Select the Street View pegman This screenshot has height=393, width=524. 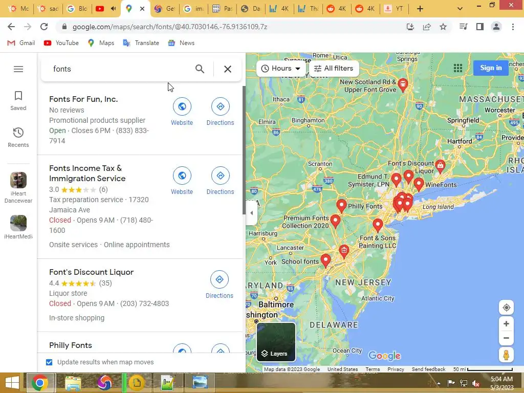[x=506, y=355]
